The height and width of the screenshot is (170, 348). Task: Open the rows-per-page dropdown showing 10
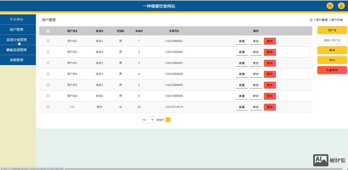148,120
